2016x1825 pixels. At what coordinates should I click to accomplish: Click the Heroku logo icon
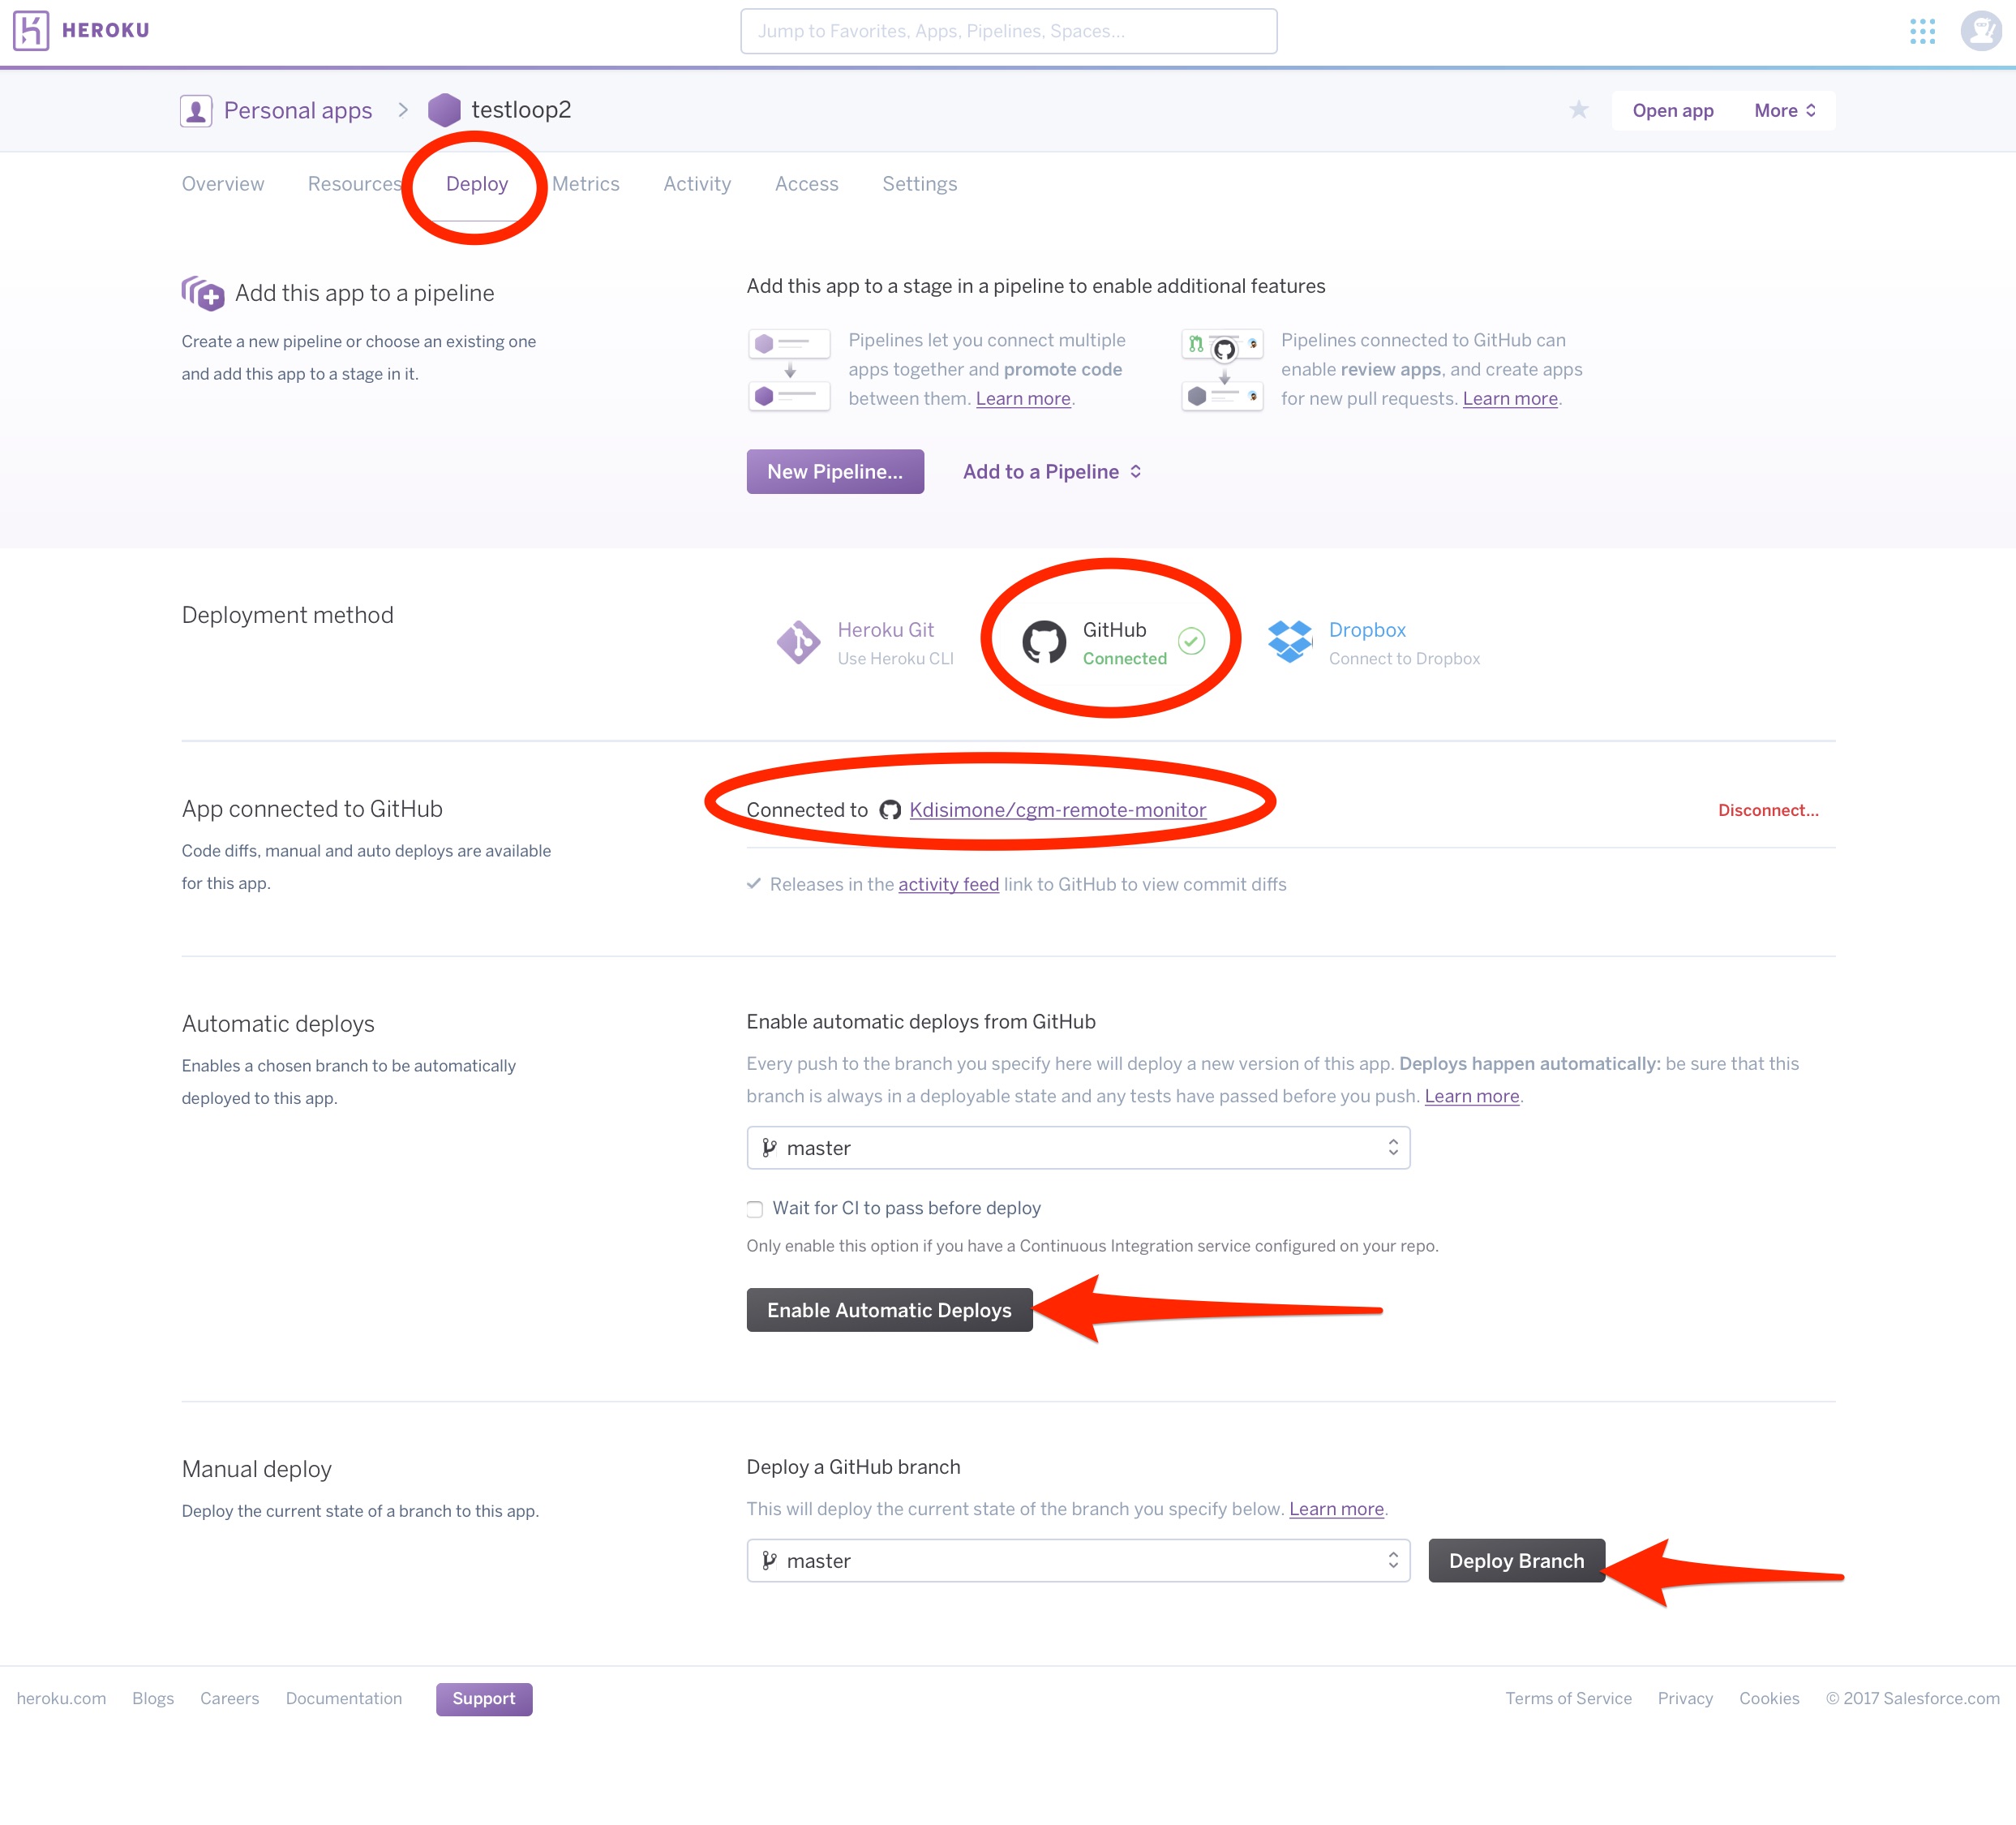(31, 30)
